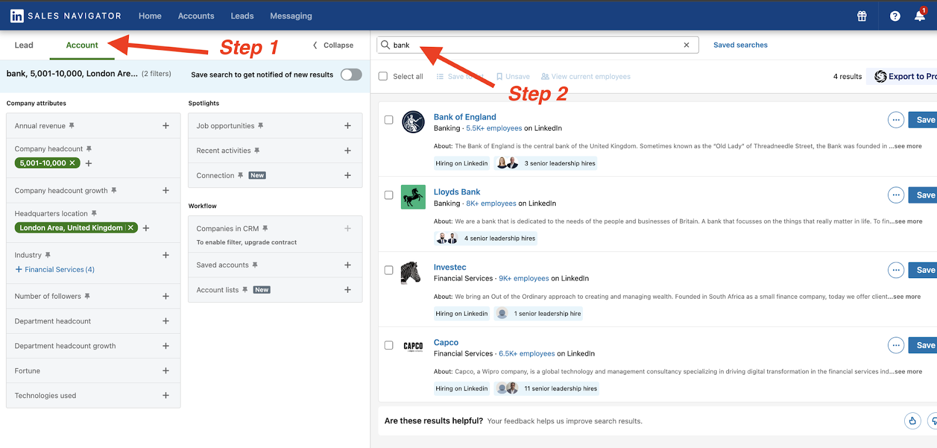Remove the 5,001-10,000 headcount filter
The height and width of the screenshot is (448, 937).
pos(72,163)
